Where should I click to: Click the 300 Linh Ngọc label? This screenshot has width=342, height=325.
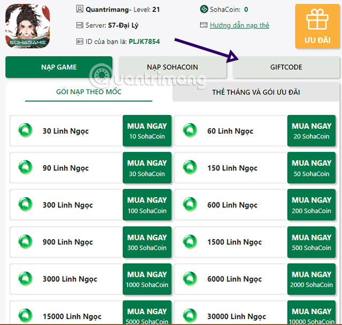(x=68, y=205)
